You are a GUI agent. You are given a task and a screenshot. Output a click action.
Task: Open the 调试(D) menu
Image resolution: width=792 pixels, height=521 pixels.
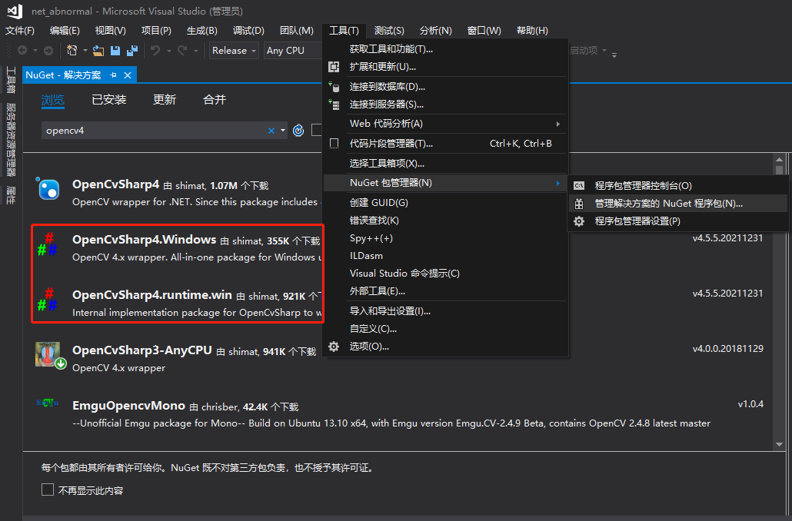point(248,31)
